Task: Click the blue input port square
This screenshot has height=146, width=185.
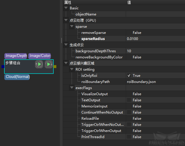Action: pos(3,67)
